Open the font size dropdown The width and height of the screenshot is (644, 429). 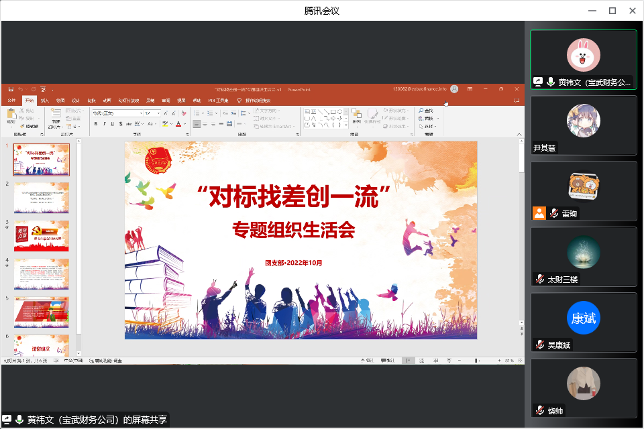(x=158, y=113)
